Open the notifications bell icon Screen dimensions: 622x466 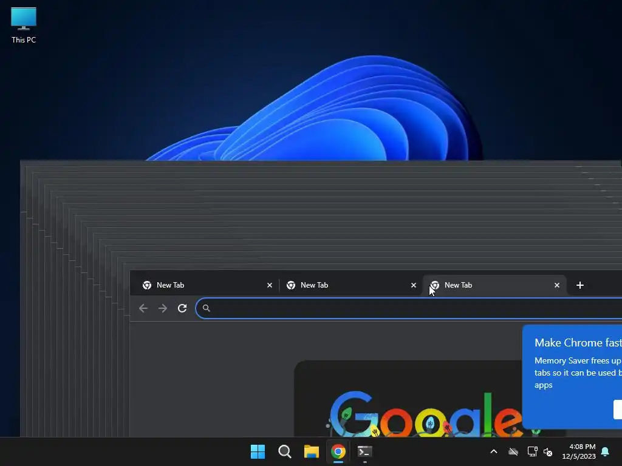[606, 451]
